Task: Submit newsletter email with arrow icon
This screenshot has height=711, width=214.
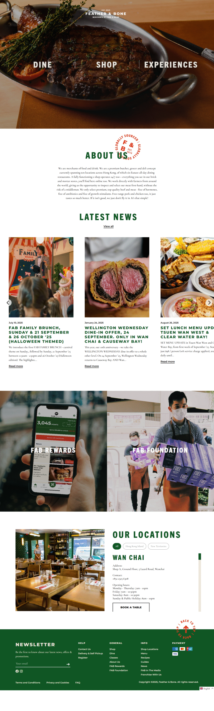Action: click(x=68, y=664)
